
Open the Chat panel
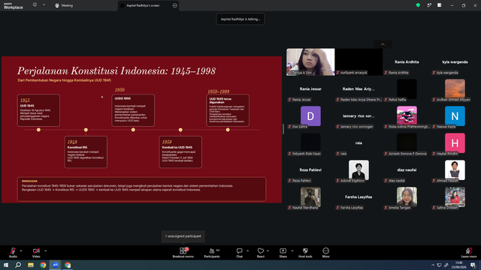[239, 253]
